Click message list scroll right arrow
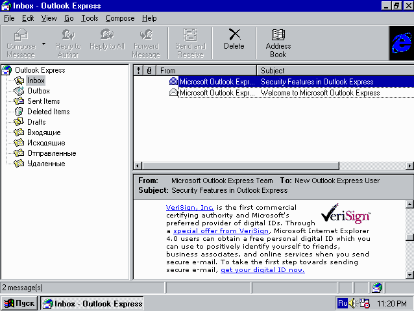Viewport: 414px width, 311px height. [x=409, y=166]
